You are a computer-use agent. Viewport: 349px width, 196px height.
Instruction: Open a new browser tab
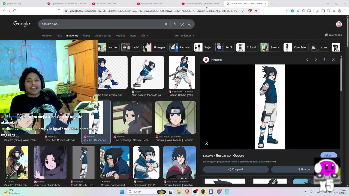272,4
